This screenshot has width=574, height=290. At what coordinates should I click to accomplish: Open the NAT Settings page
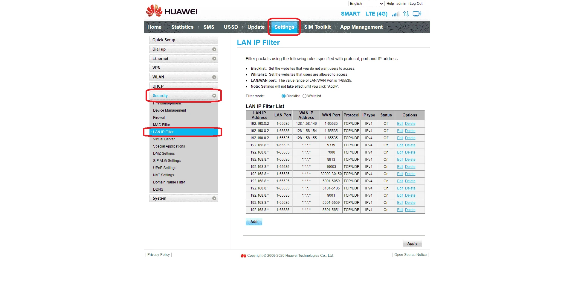point(163,175)
